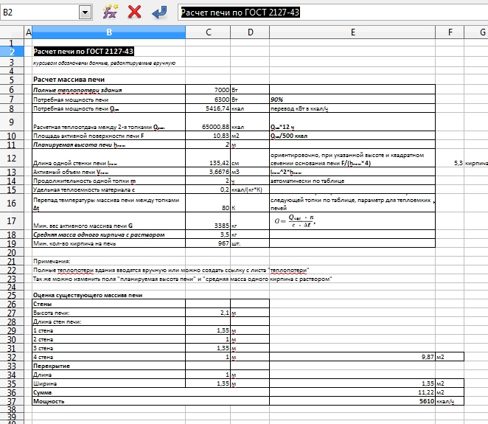This screenshot has height=424, width=488.
Task: Select column C header
Action: [x=208, y=32]
